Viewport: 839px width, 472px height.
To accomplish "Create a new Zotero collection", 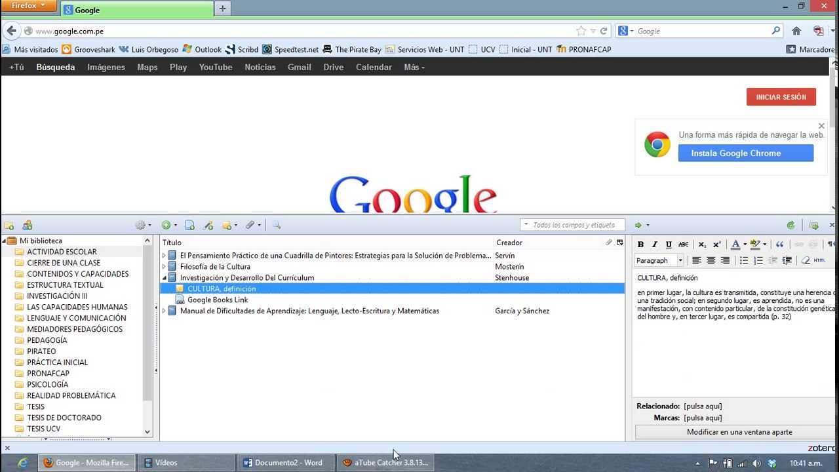I will coord(10,225).
